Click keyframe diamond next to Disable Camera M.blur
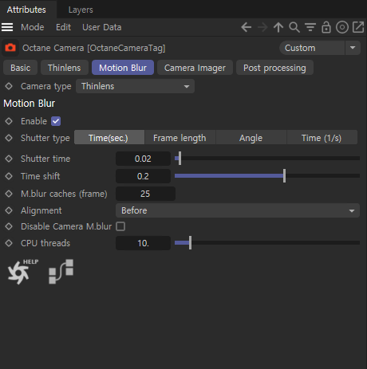Image resolution: width=367 pixels, height=369 pixels. pos(9,226)
